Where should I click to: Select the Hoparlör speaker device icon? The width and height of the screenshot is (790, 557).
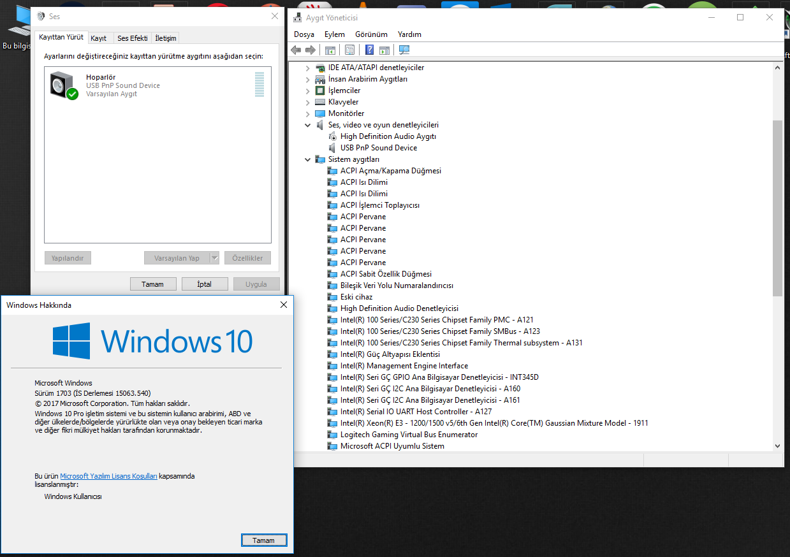pyautogui.click(x=64, y=85)
